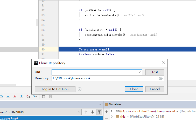Viewport: 196px width, 120px height.
Task: Browse for directory with folder icon
Action: (x=161, y=78)
